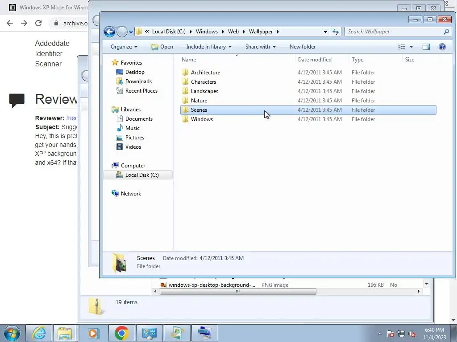This screenshot has height=342, width=457.
Task: Toggle the preview pane button
Action: (426, 47)
